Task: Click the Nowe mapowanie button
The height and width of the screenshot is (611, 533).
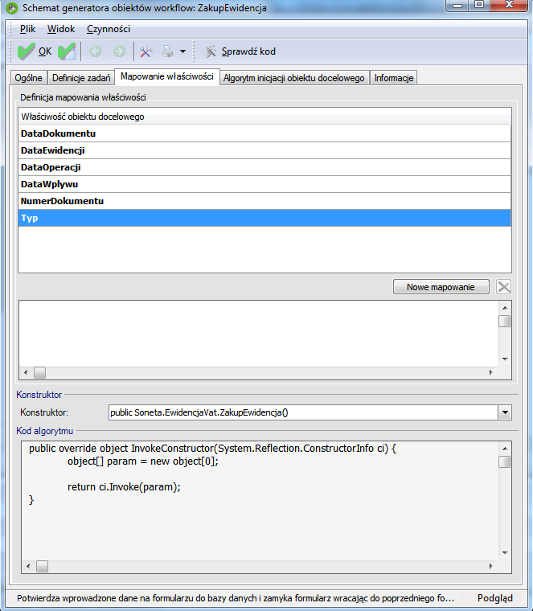Action: click(x=441, y=287)
